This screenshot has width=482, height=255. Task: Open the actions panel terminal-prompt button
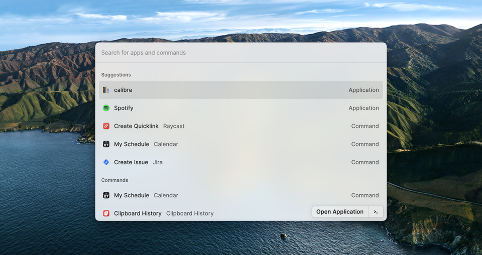(x=376, y=212)
